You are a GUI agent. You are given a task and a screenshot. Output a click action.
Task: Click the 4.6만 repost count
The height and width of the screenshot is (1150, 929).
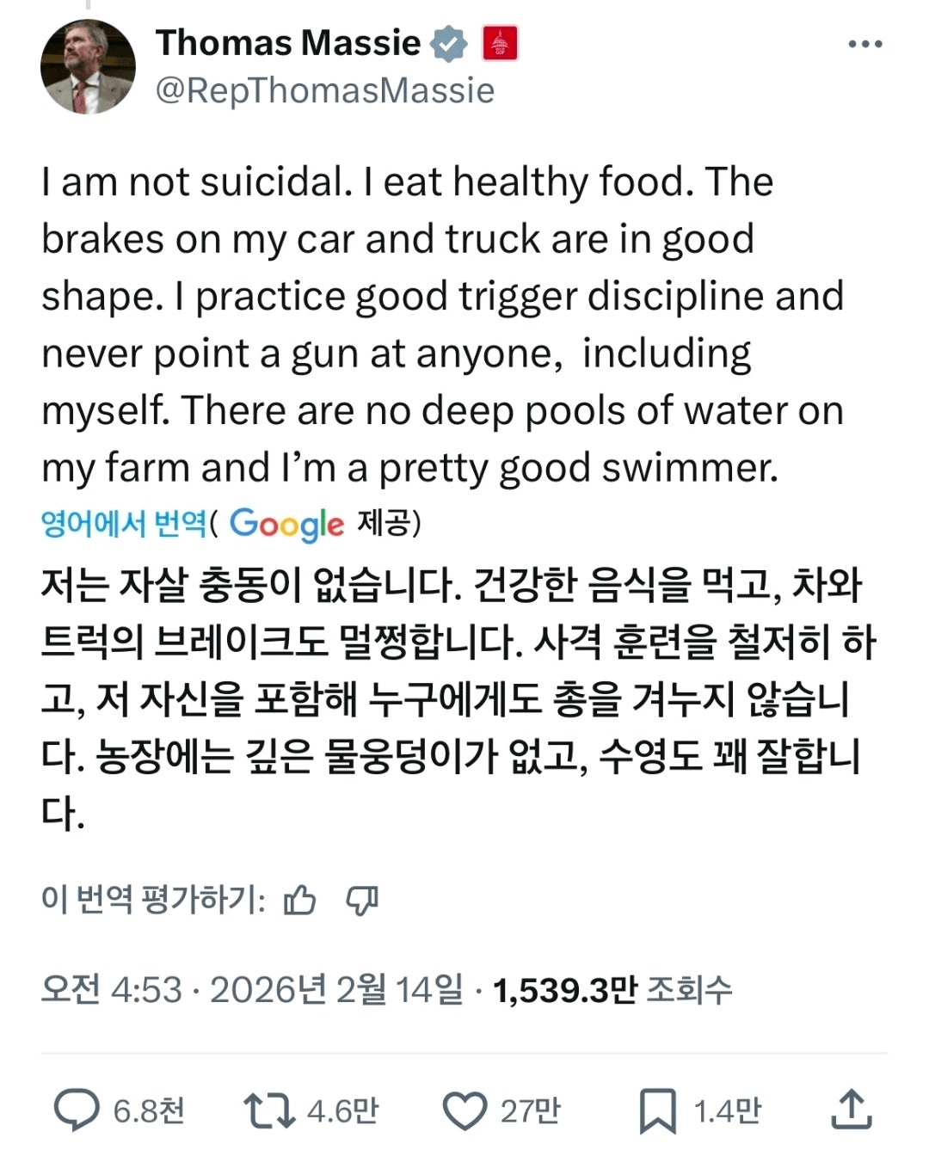click(x=342, y=1110)
